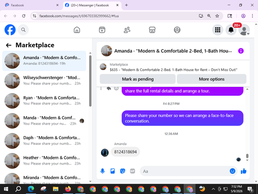Open the Reels video icon
This screenshot has width=258, height=194.
click(102, 30)
